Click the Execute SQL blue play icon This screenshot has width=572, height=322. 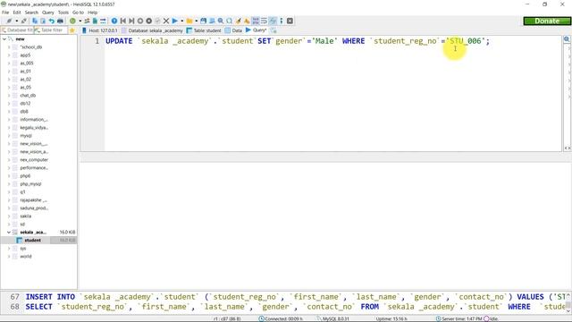tap(175, 21)
